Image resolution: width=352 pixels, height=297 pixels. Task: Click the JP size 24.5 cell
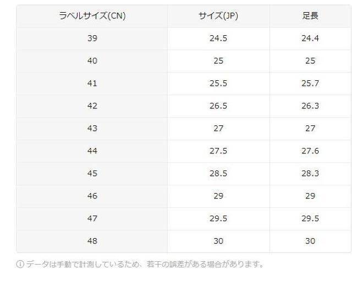coord(218,38)
